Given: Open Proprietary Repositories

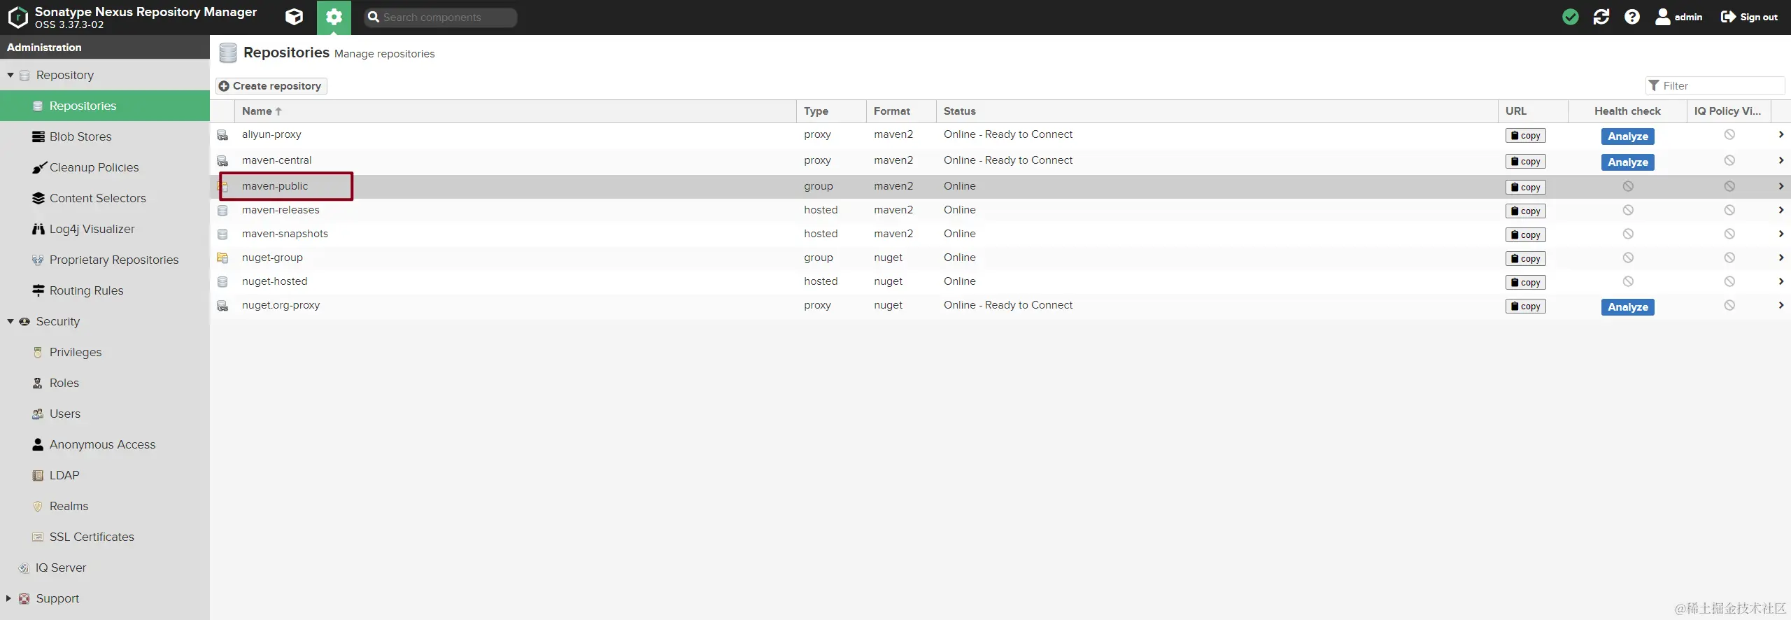Looking at the screenshot, I should (105, 260).
